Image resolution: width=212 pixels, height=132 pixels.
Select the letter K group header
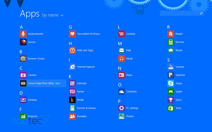(x=70, y=77)
